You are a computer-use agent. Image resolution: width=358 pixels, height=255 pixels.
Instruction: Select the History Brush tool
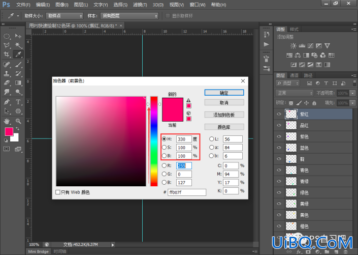pos(18,73)
